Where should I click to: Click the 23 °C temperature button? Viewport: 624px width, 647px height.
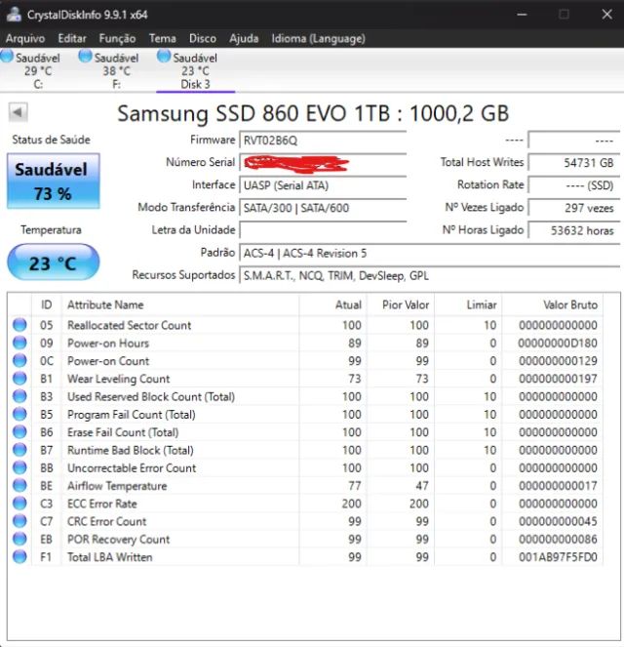click(54, 263)
